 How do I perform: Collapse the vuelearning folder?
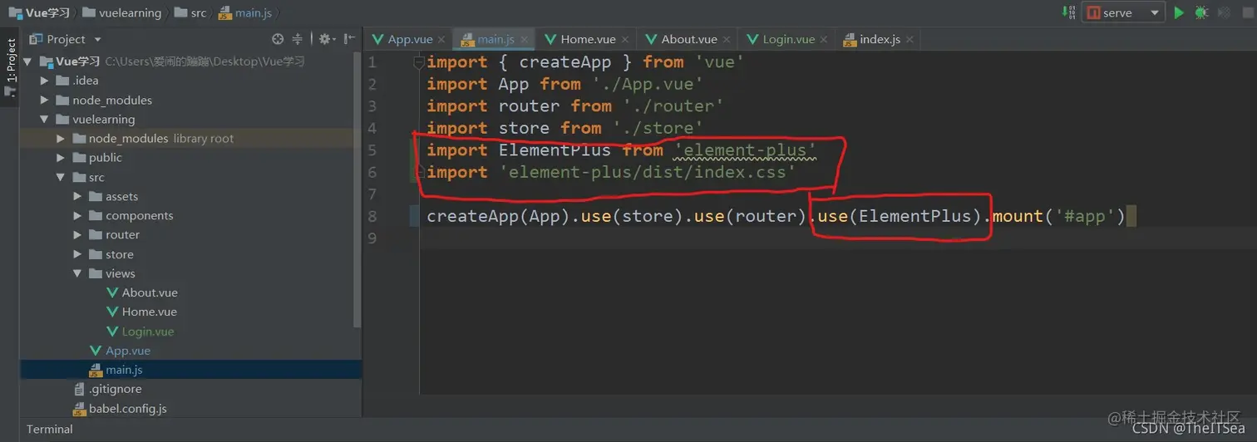[44, 119]
